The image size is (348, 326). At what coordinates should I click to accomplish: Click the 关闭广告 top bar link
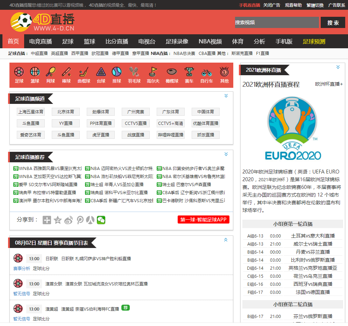272,5
